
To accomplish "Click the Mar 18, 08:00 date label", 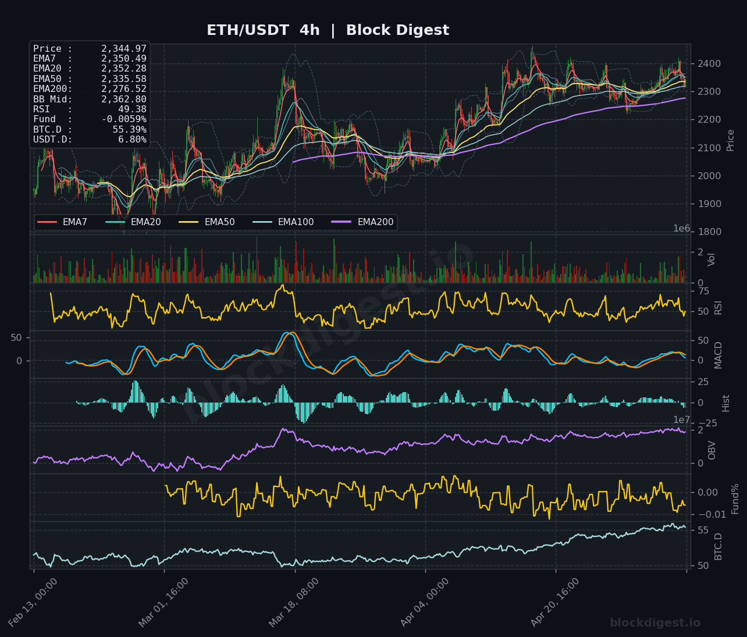I will 294,602.
